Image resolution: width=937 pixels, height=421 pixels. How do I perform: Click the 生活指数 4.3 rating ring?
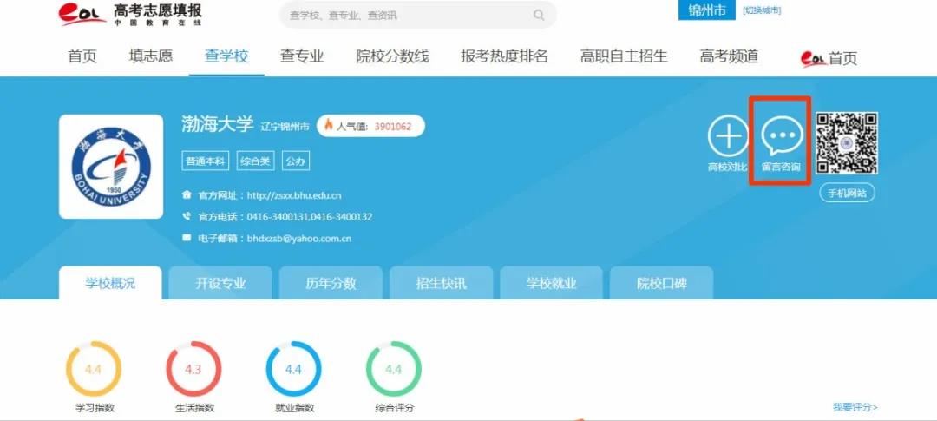click(193, 369)
